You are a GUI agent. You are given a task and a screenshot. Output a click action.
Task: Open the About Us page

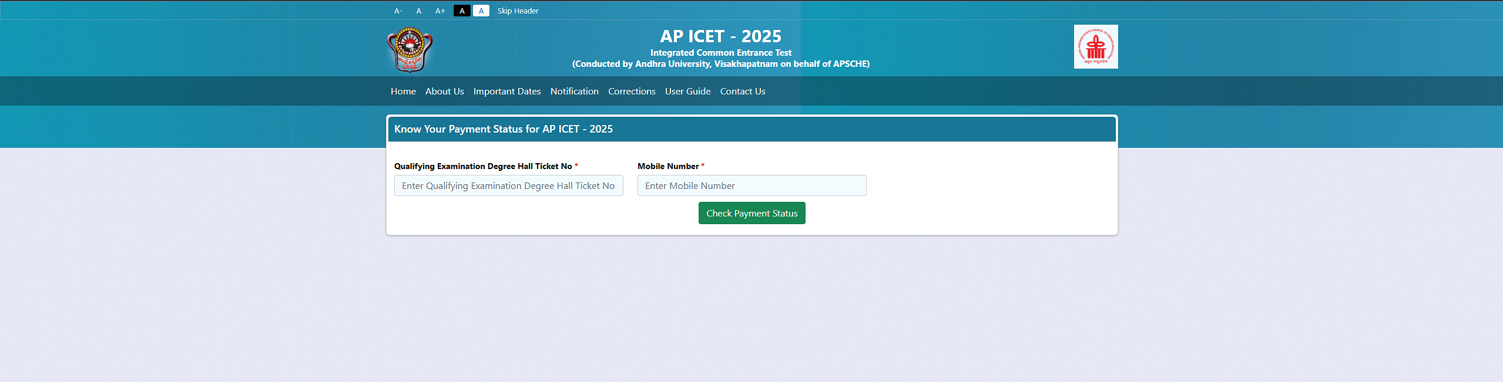click(445, 91)
